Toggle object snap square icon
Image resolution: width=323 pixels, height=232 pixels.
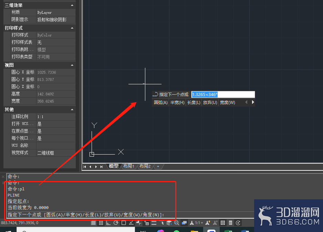click(x=124, y=223)
